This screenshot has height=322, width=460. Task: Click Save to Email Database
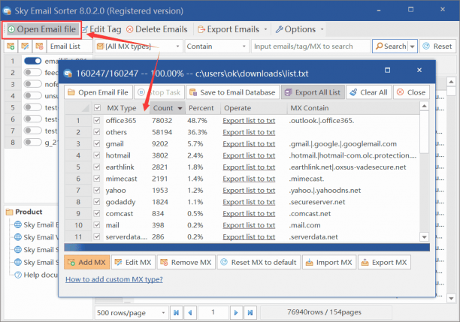(233, 92)
